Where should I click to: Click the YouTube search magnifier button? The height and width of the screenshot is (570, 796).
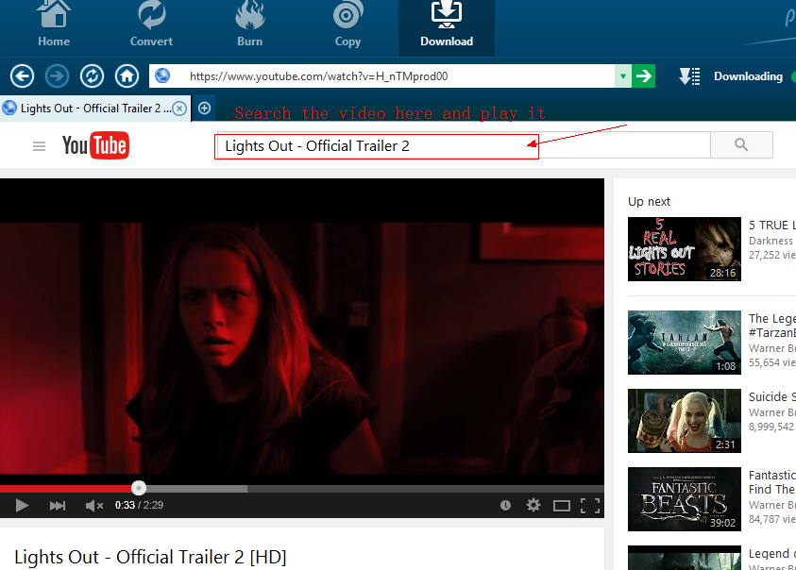741,145
